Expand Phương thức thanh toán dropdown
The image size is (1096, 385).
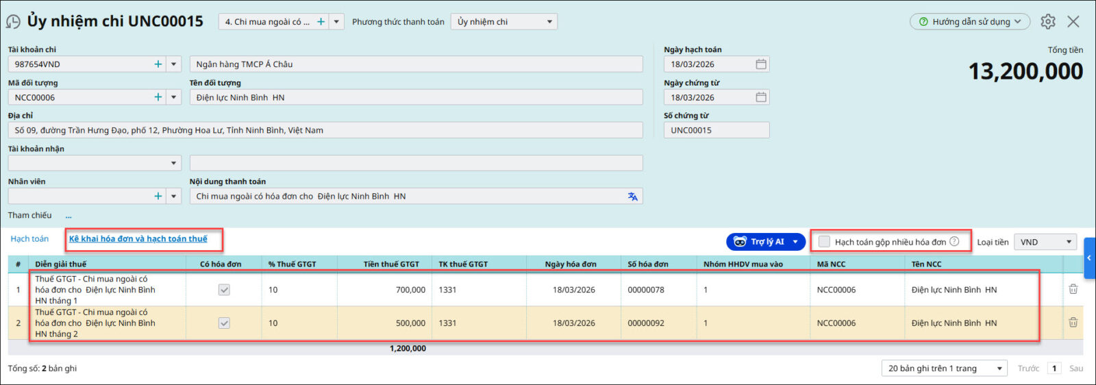(549, 22)
